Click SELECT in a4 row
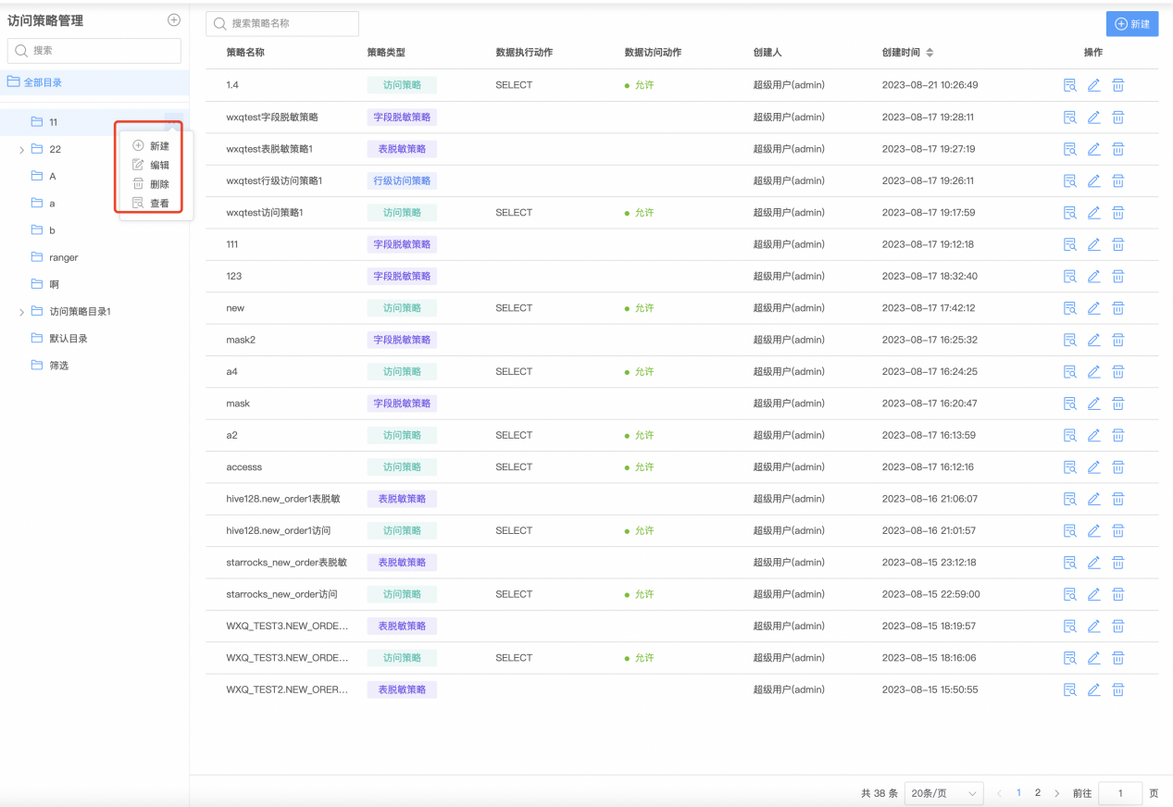The image size is (1173, 807). (514, 371)
